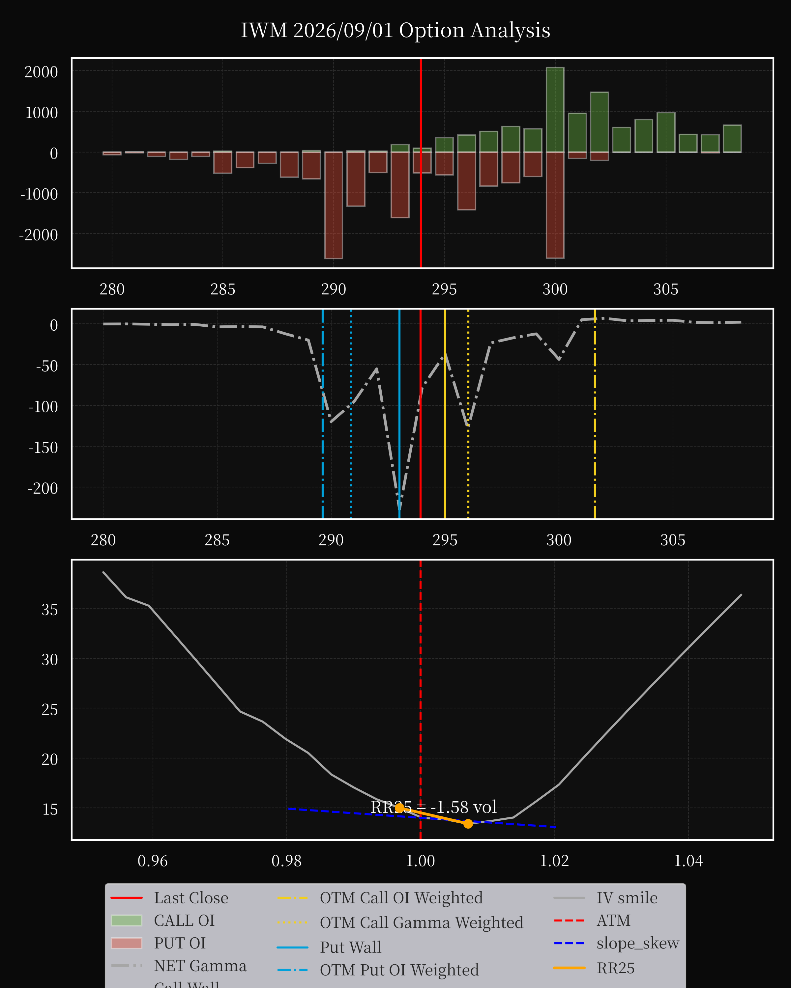Click the green call OI bar at 302
The height and width of the screenshot is (988, 791).
tap(599, 123)
